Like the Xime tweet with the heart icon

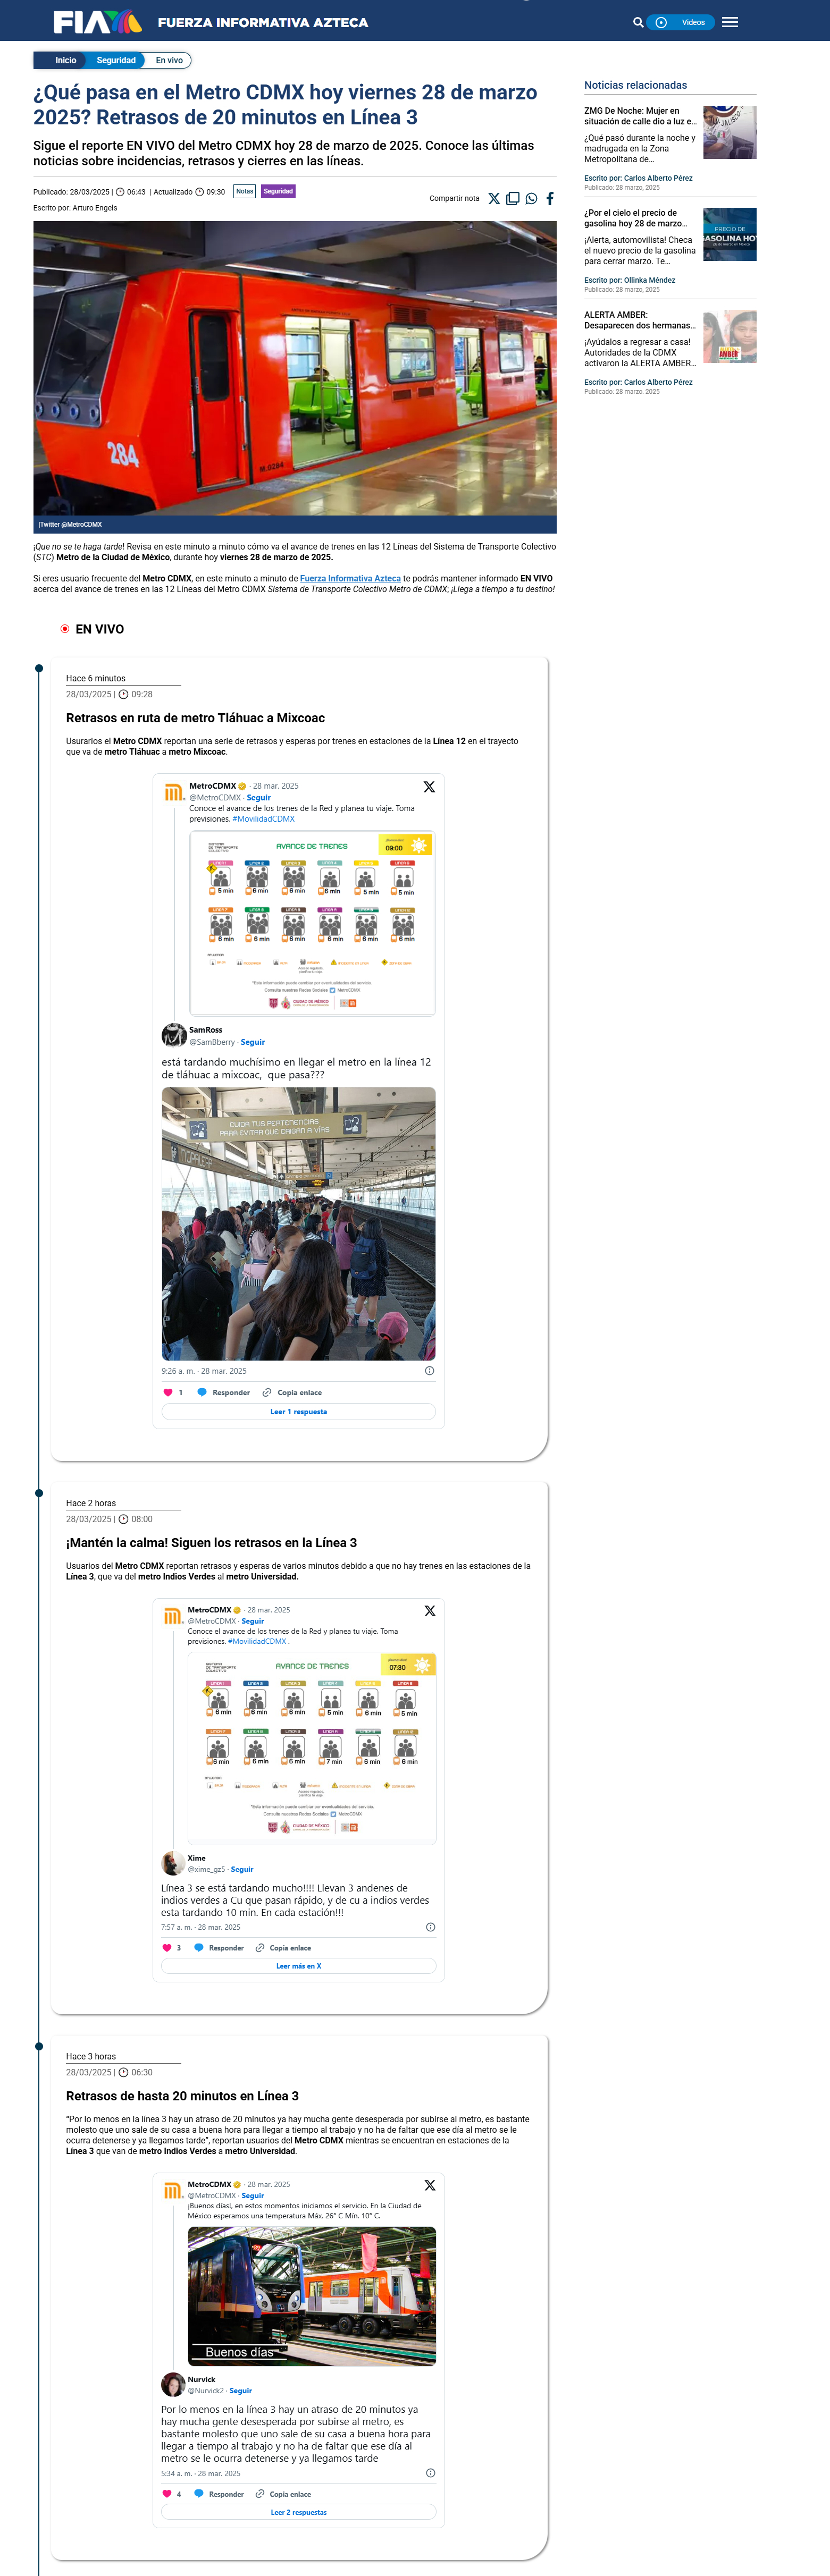(x=167, y=1947)
